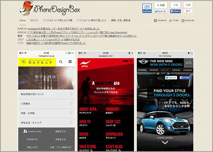Click the 1.9k share count bubble
This screenshot has height=152, width=213.
coord(176,5)
